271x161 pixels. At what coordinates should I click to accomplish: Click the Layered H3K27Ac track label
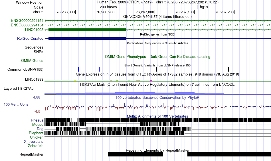coord(19,88)
